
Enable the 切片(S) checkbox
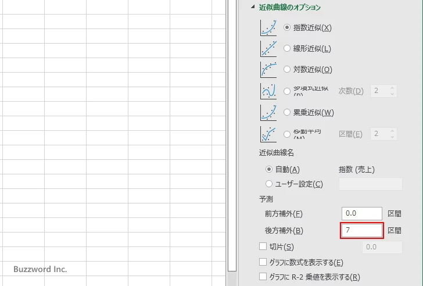click(263, 246)
